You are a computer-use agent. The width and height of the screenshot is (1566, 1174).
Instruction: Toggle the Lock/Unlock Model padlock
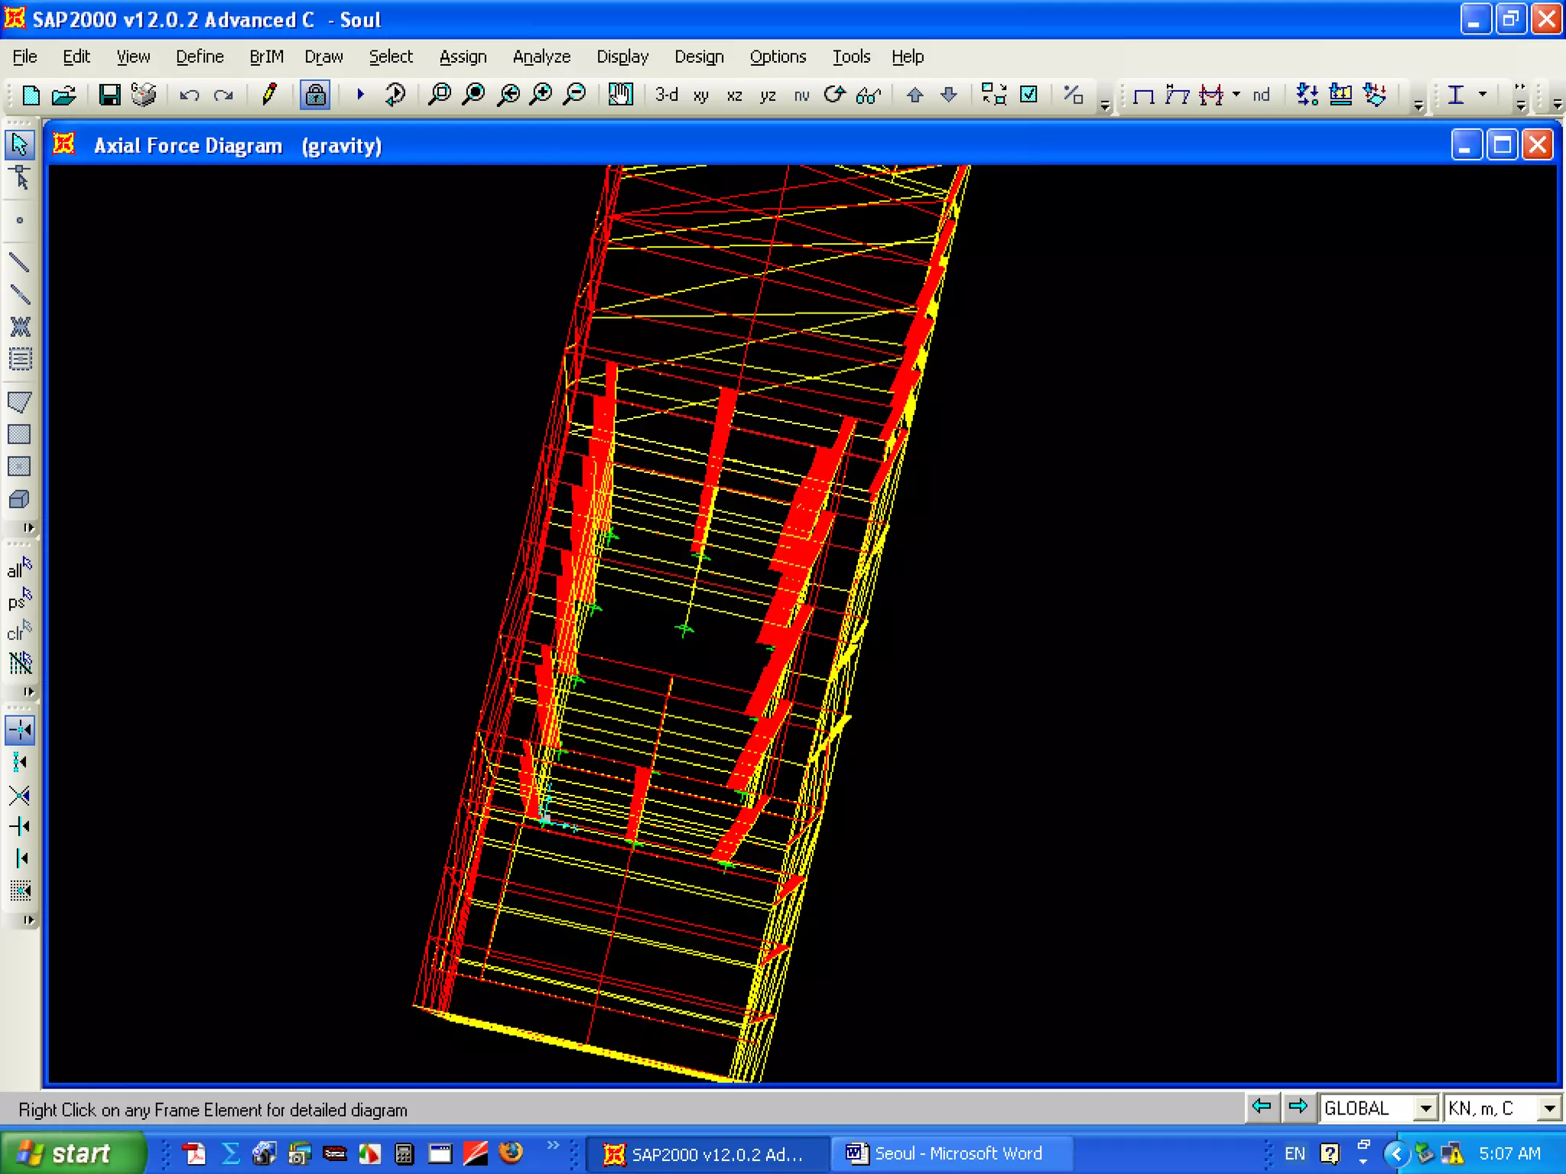point(315,95)
